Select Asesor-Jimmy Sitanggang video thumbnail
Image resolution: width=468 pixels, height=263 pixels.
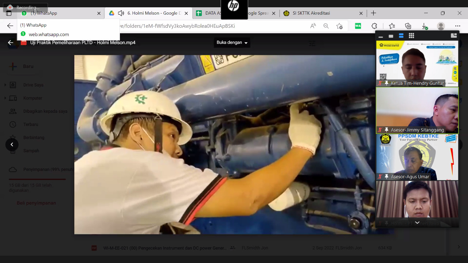pyautogui.click(x=417, y=110)
